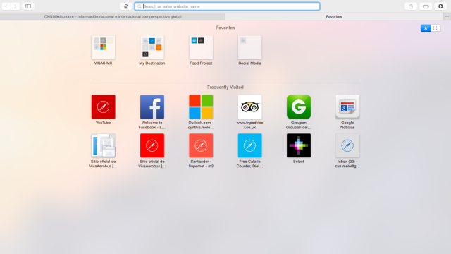
Task: Show the sidebar using its toolbar icon
Action: tap(28, 6)
